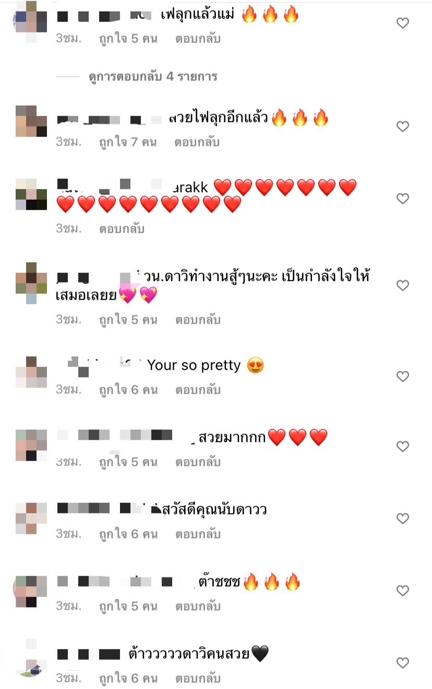
Task: Like the 'สวัสดีคุณนับดาวว' comment
Action: click(x=403, y=519)
